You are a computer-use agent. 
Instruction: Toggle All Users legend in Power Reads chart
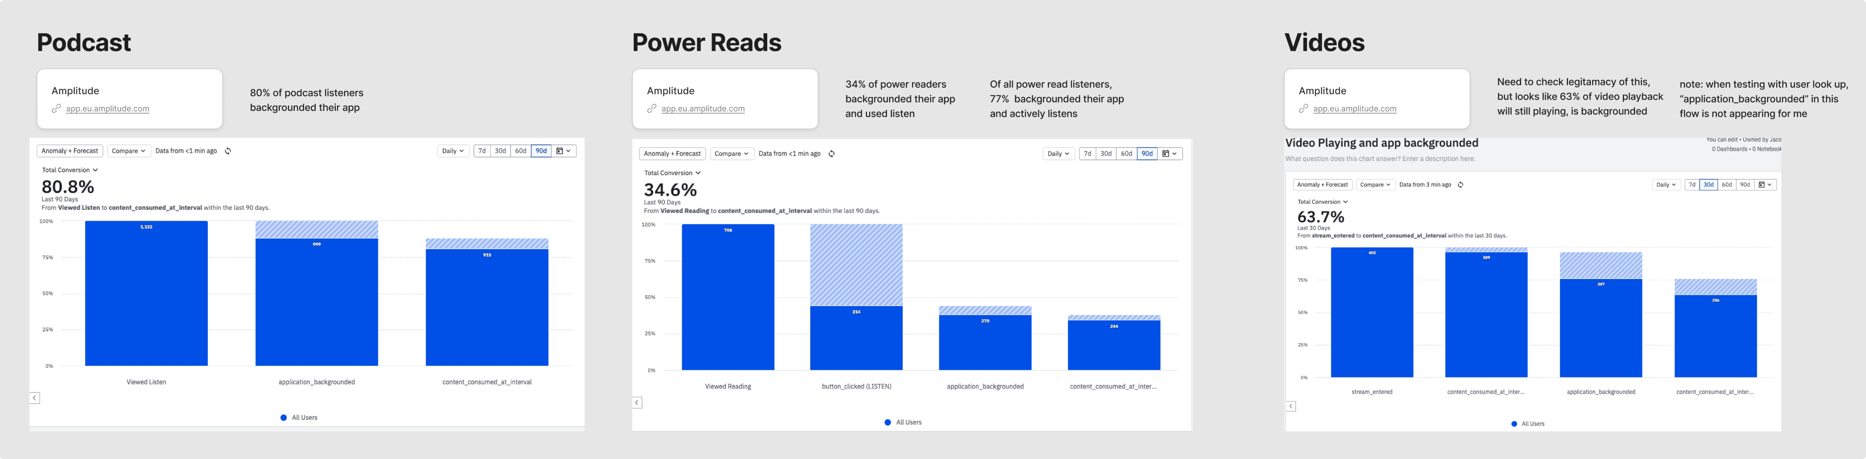[x=902, y=422]
